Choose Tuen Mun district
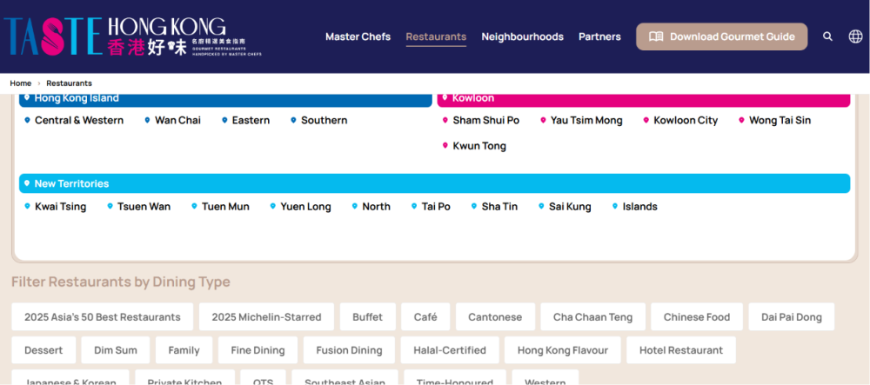 220,207
